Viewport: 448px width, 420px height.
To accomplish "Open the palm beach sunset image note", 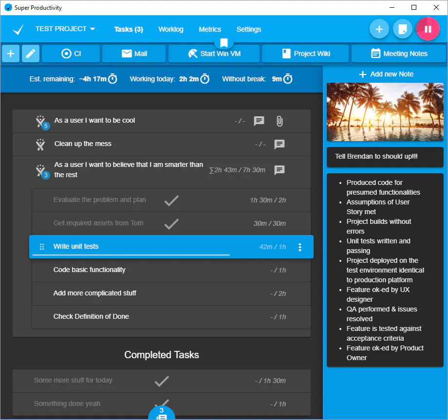I will pos(385,112).
